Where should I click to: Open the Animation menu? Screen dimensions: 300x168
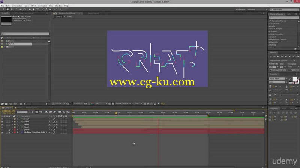pyautogui.click(x=42, y=6)
